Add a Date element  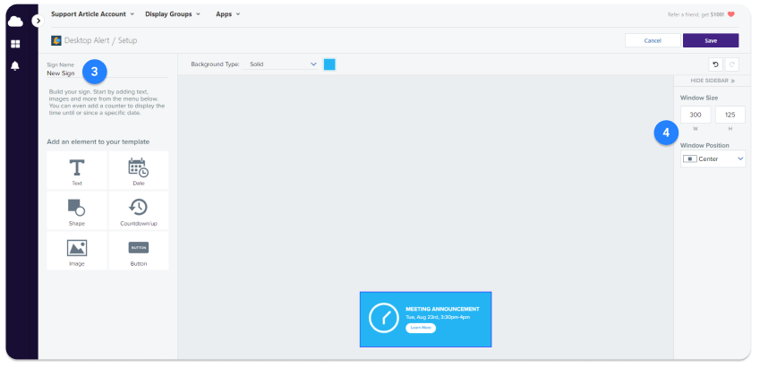tap(139, 170)
